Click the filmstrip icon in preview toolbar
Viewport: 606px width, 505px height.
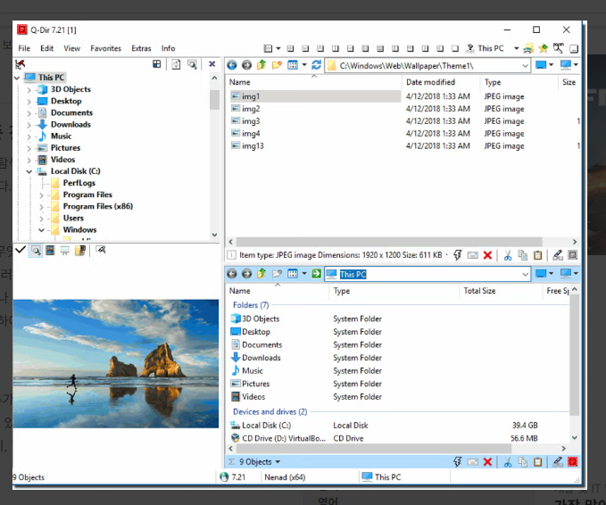50,251
